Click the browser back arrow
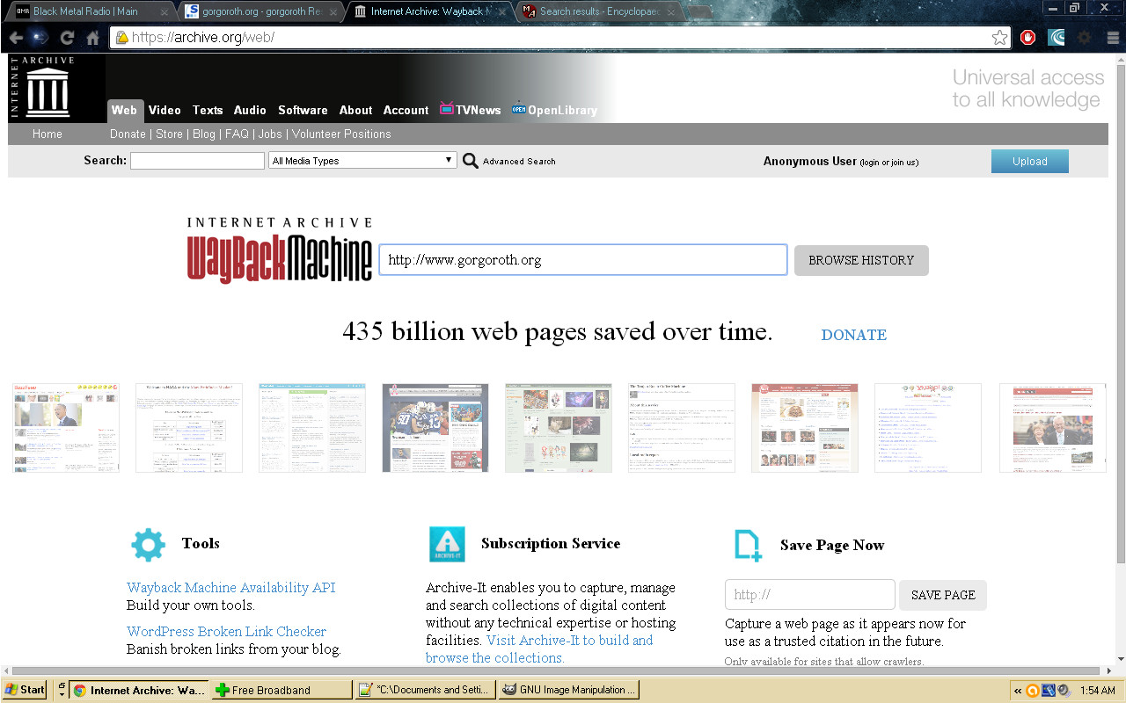This screenshot has height=703, width=1126. [16, 38]
